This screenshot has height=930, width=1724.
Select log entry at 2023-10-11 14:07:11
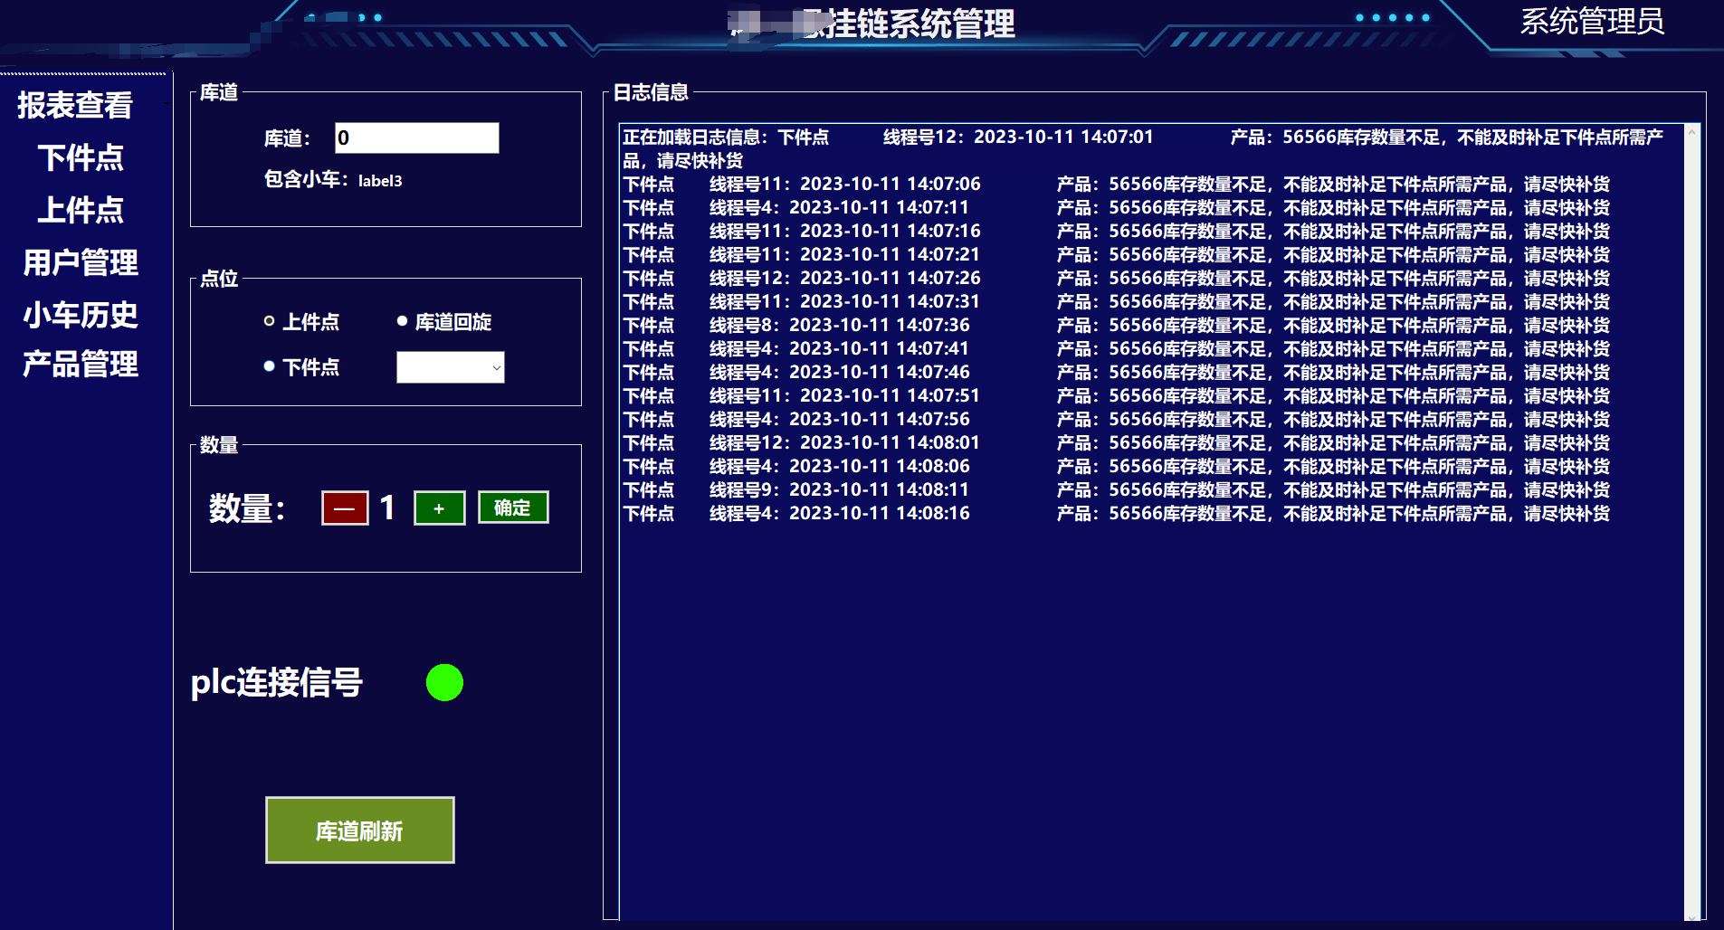pos(1116,207)
